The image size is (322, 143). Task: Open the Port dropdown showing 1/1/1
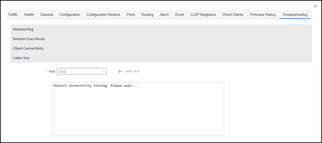click(x=81, y=71)
